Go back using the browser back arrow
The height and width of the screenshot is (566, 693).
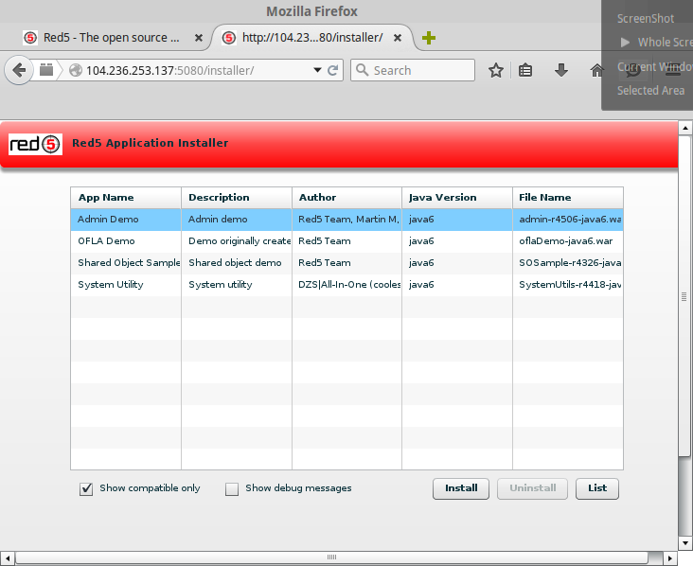click(19, 70)
